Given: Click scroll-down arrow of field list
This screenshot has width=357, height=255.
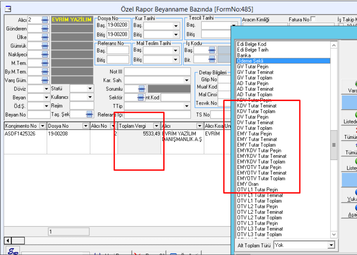Looking at the screenshot, I should pyautogui.click(x=334, y=234).
